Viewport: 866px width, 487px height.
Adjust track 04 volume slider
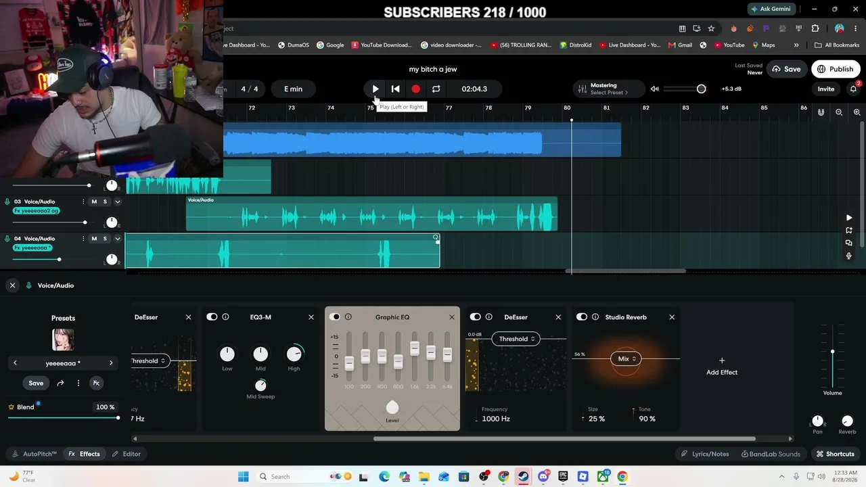point(59,259)
